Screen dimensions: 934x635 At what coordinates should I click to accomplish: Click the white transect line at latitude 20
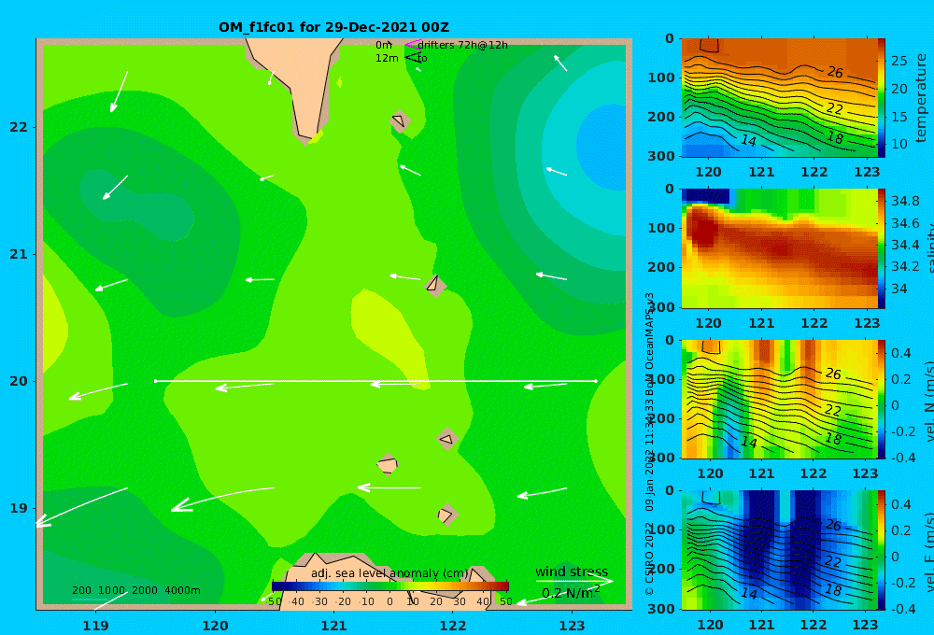[375, 381]
